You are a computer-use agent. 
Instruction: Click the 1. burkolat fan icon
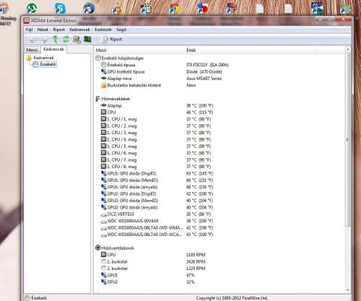[104, 261]
